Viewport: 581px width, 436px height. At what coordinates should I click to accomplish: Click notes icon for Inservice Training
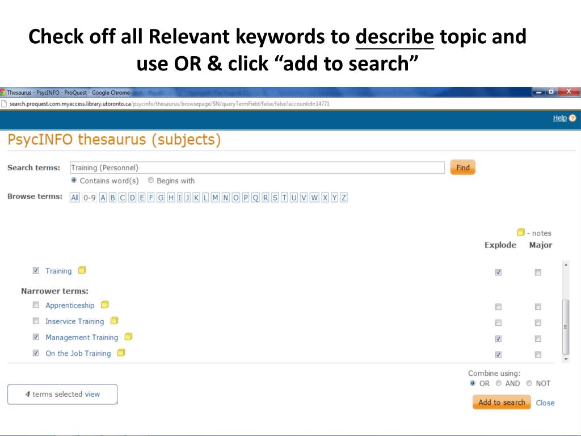114,321
